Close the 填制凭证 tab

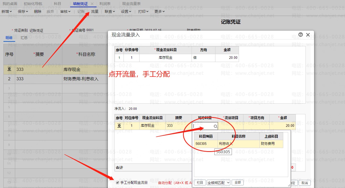92,4
